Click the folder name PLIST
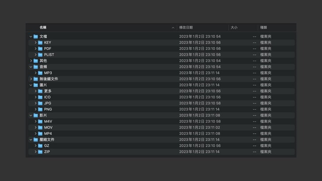Image resolution: width=322 pixels, height=181 pixels. point(49,55)
